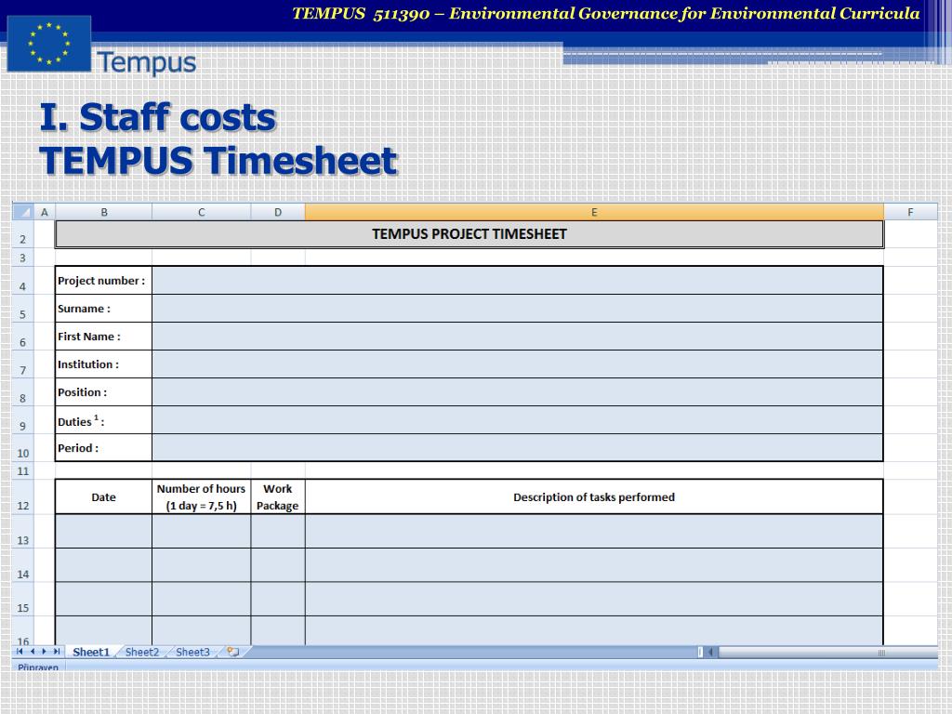Select column F header
This screenshot has height=714, width=952.
tap(911, 212)
